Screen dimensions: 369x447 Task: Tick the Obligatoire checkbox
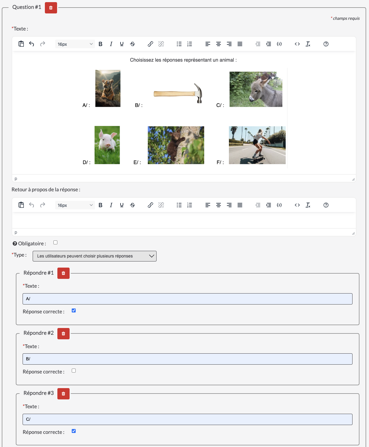pos(55,243)
